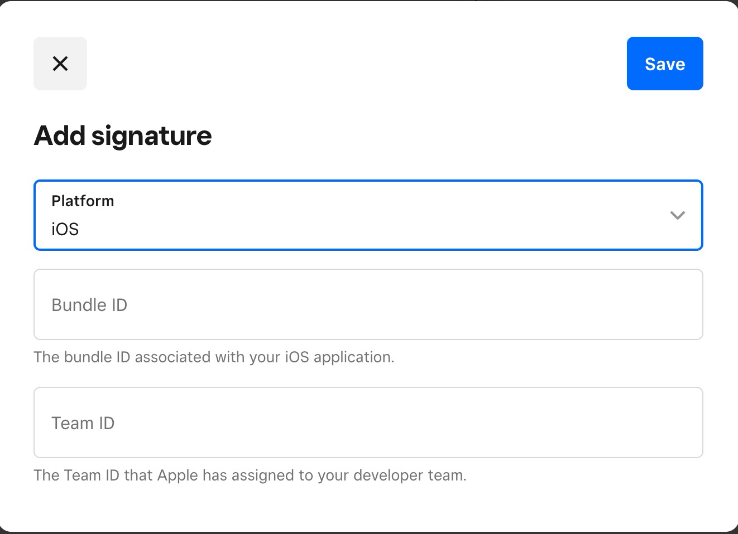Click the Team ID placeholder text
The width and height of the screenshot is (738, 534).
coord(83,423)
